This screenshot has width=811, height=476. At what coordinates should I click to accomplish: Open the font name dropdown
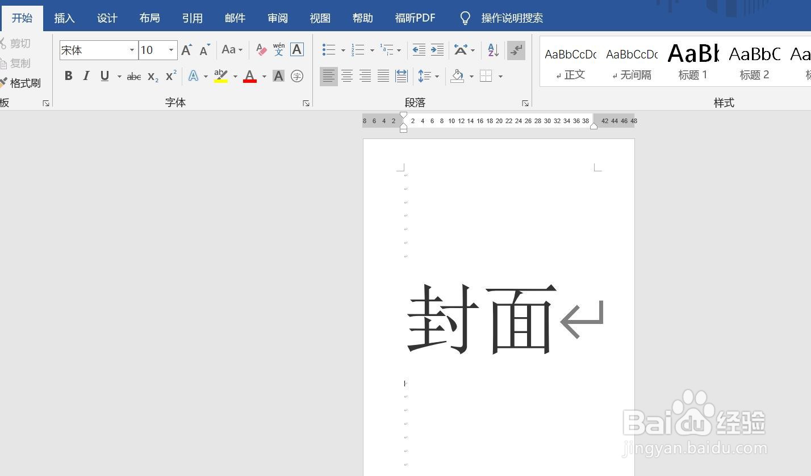click(131, 50)
